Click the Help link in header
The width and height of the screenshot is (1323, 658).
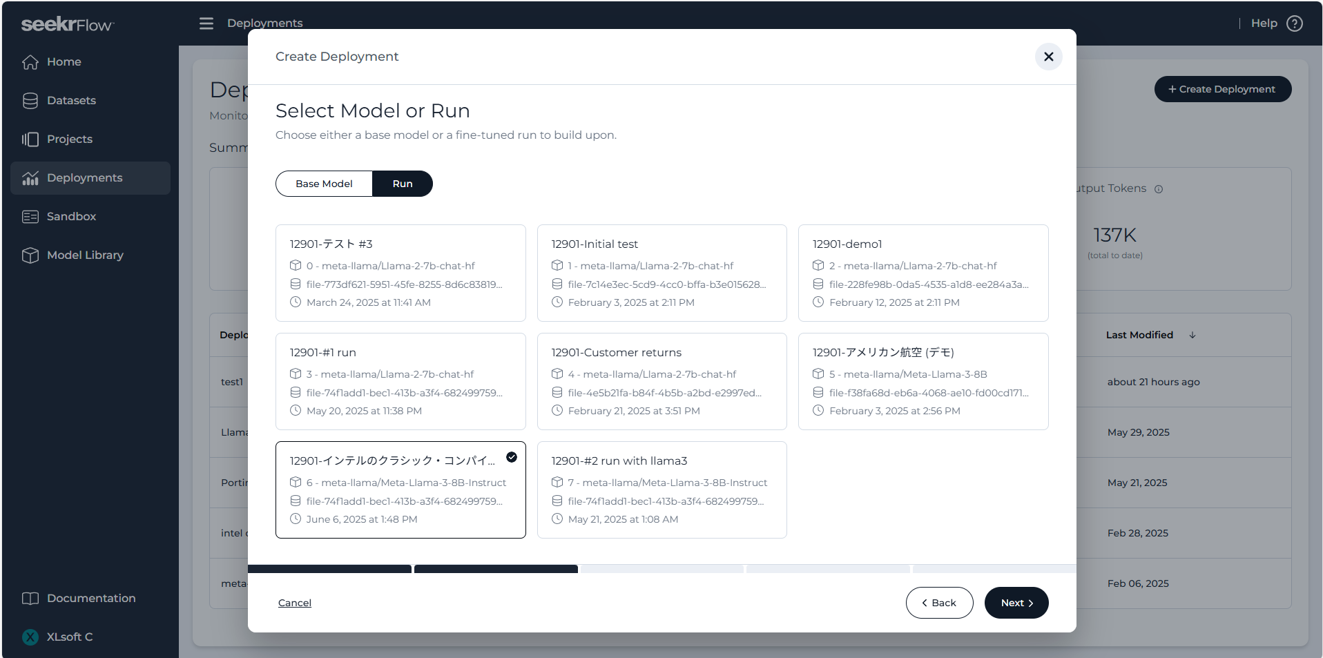point(1264,23)
